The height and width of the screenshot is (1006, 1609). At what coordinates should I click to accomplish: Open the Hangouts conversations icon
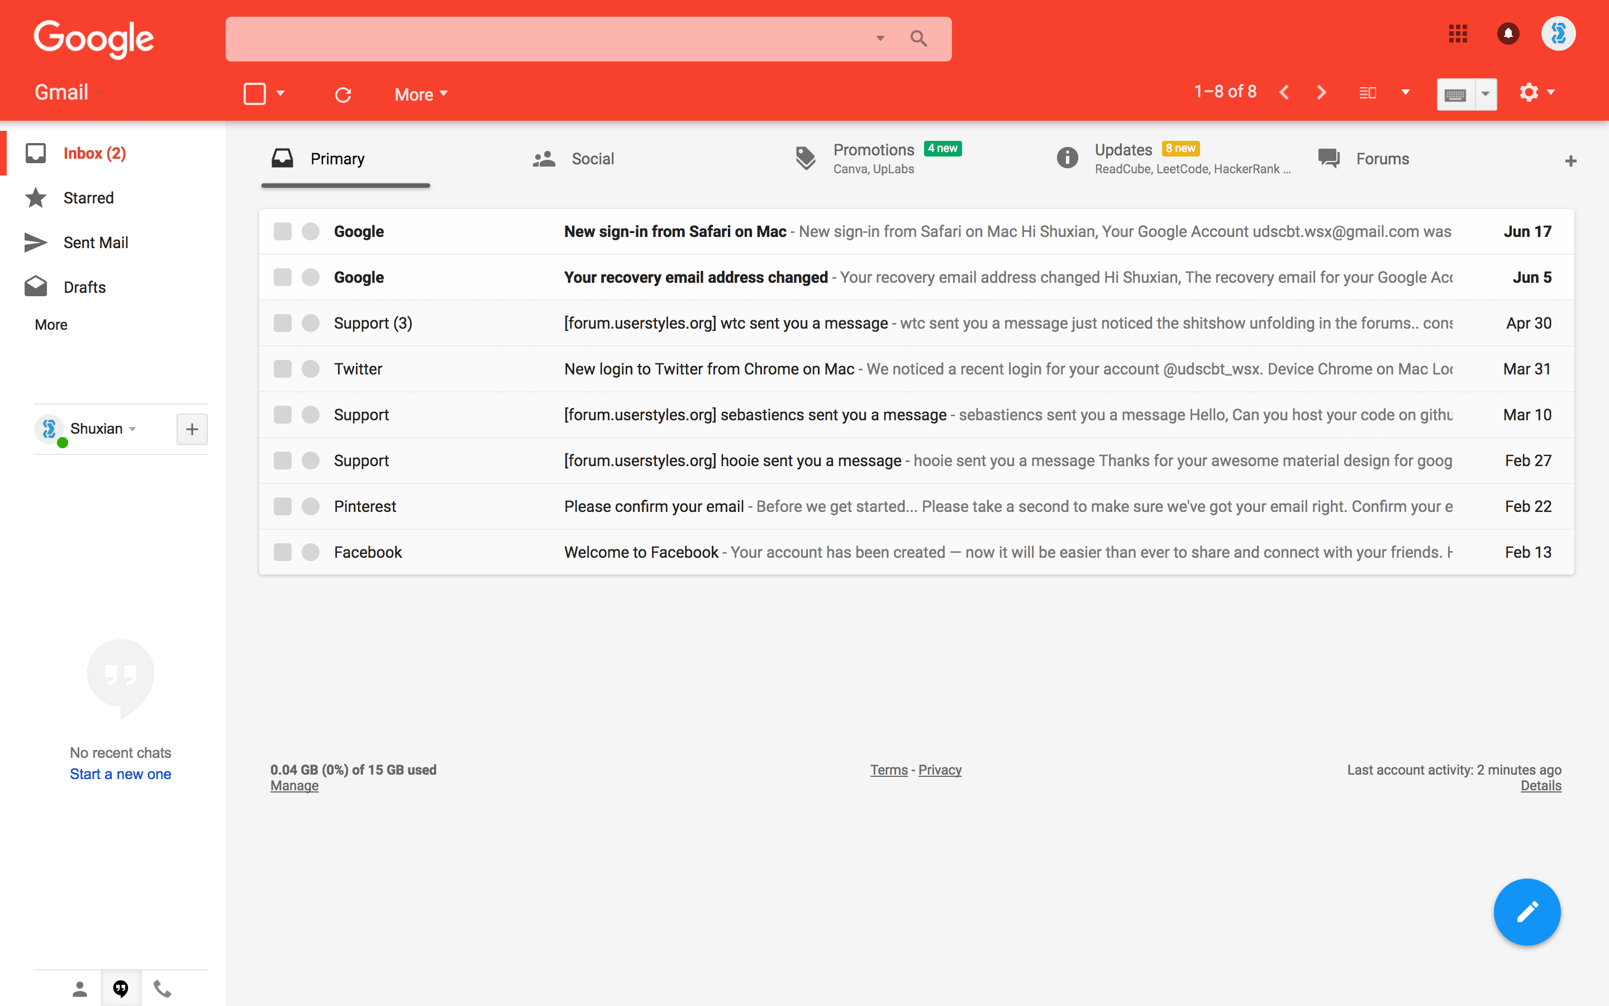(120, 989)
